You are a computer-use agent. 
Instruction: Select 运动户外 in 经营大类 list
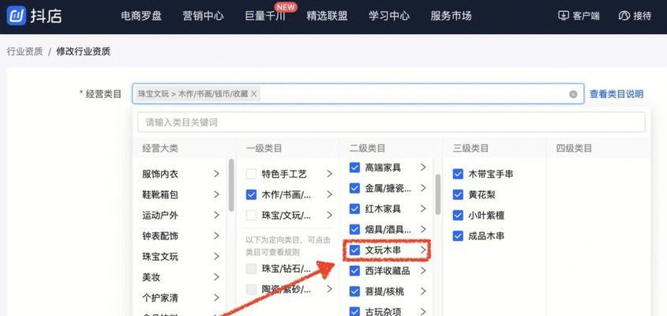pyautogui.click(x=160, y=216)
